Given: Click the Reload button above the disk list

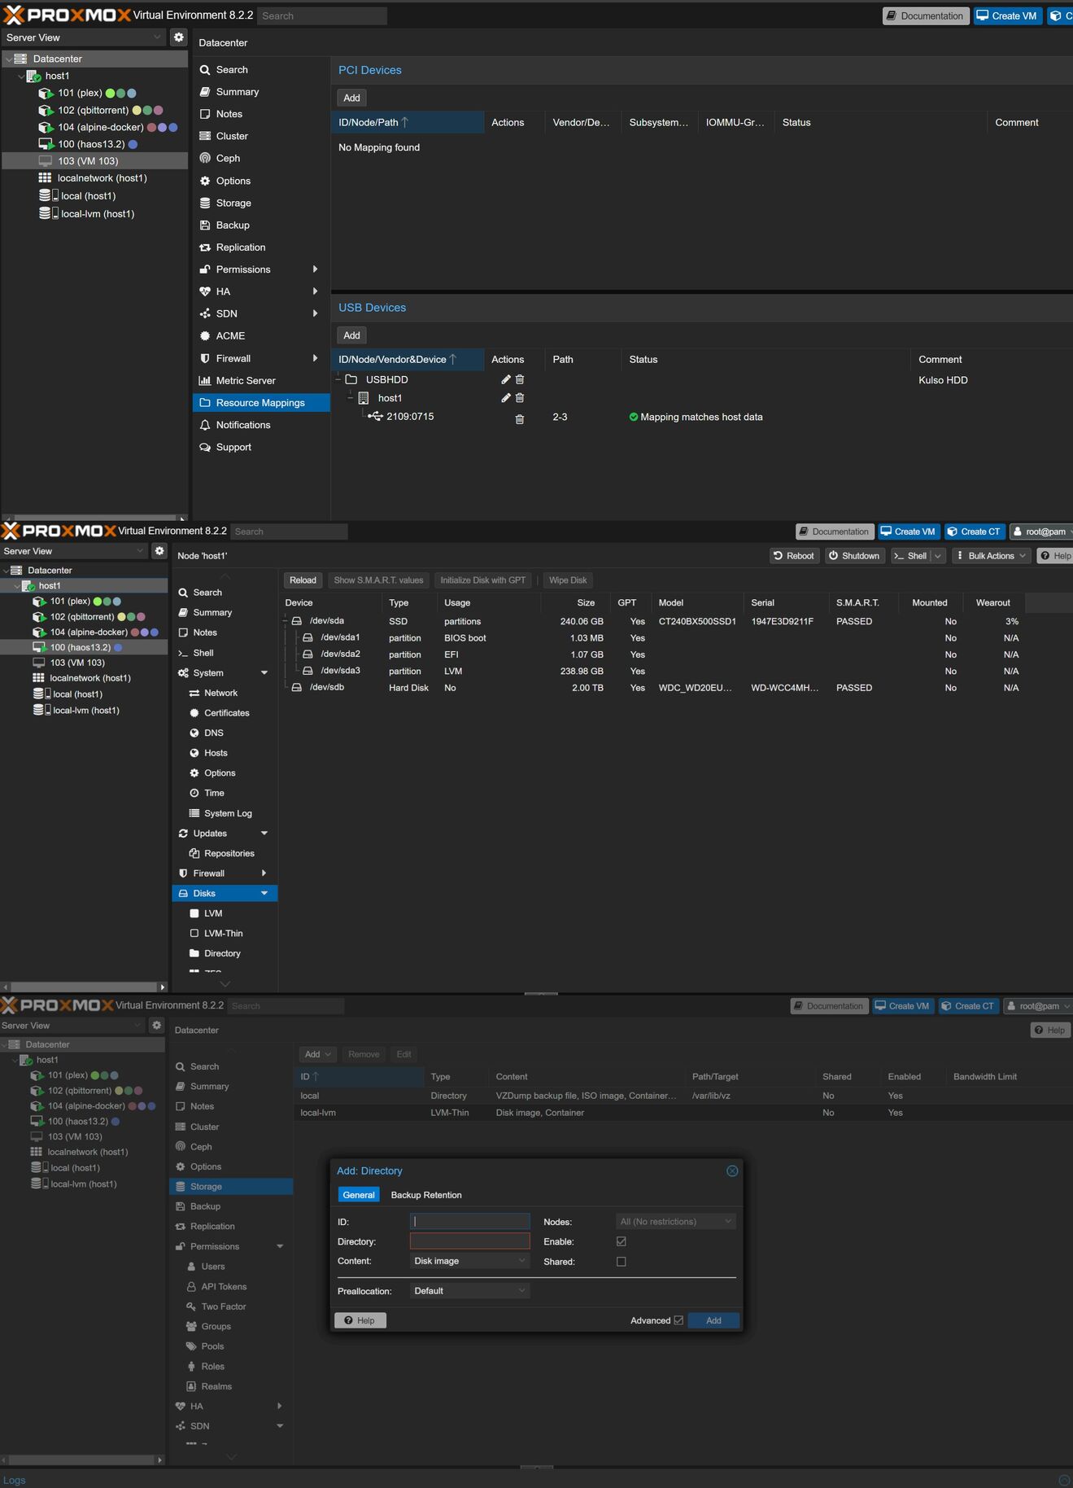Looking at the screenshot, I should coord(303,580).
